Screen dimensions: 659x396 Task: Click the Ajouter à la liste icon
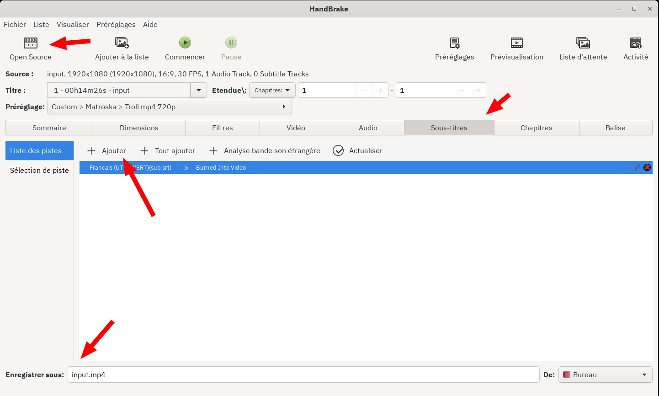coord(122,43)
